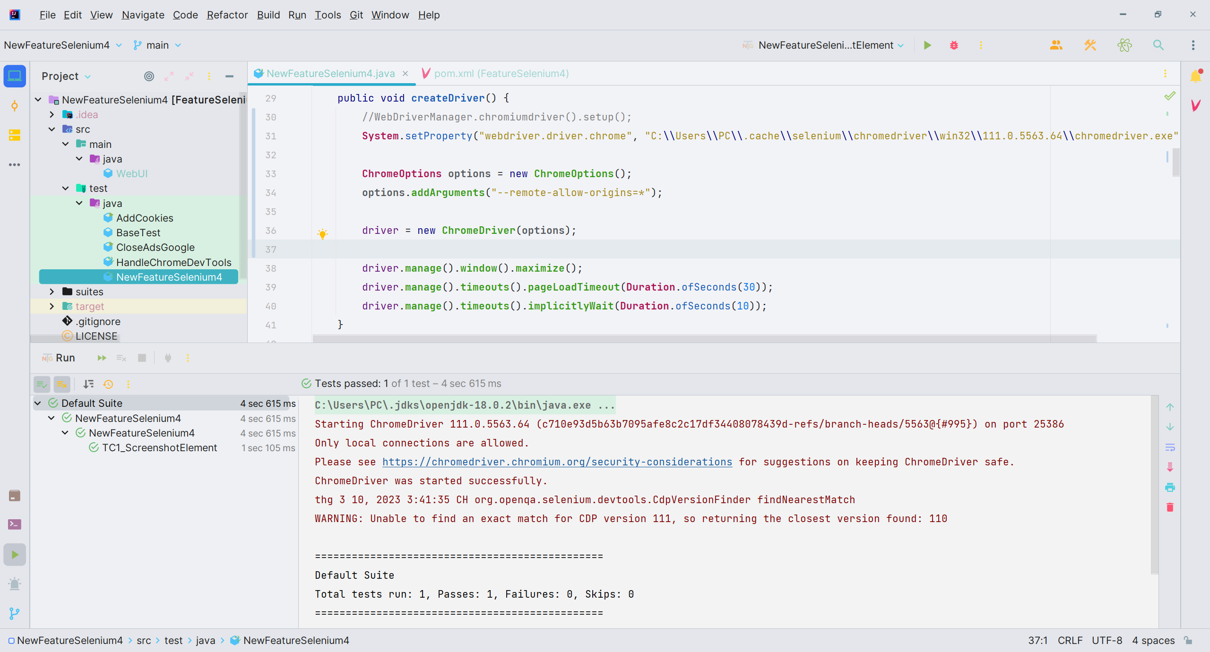Open Maven tool window icon on right bar
Image resolution: width=1210 pixels, height=652 pixels.
1196,105
